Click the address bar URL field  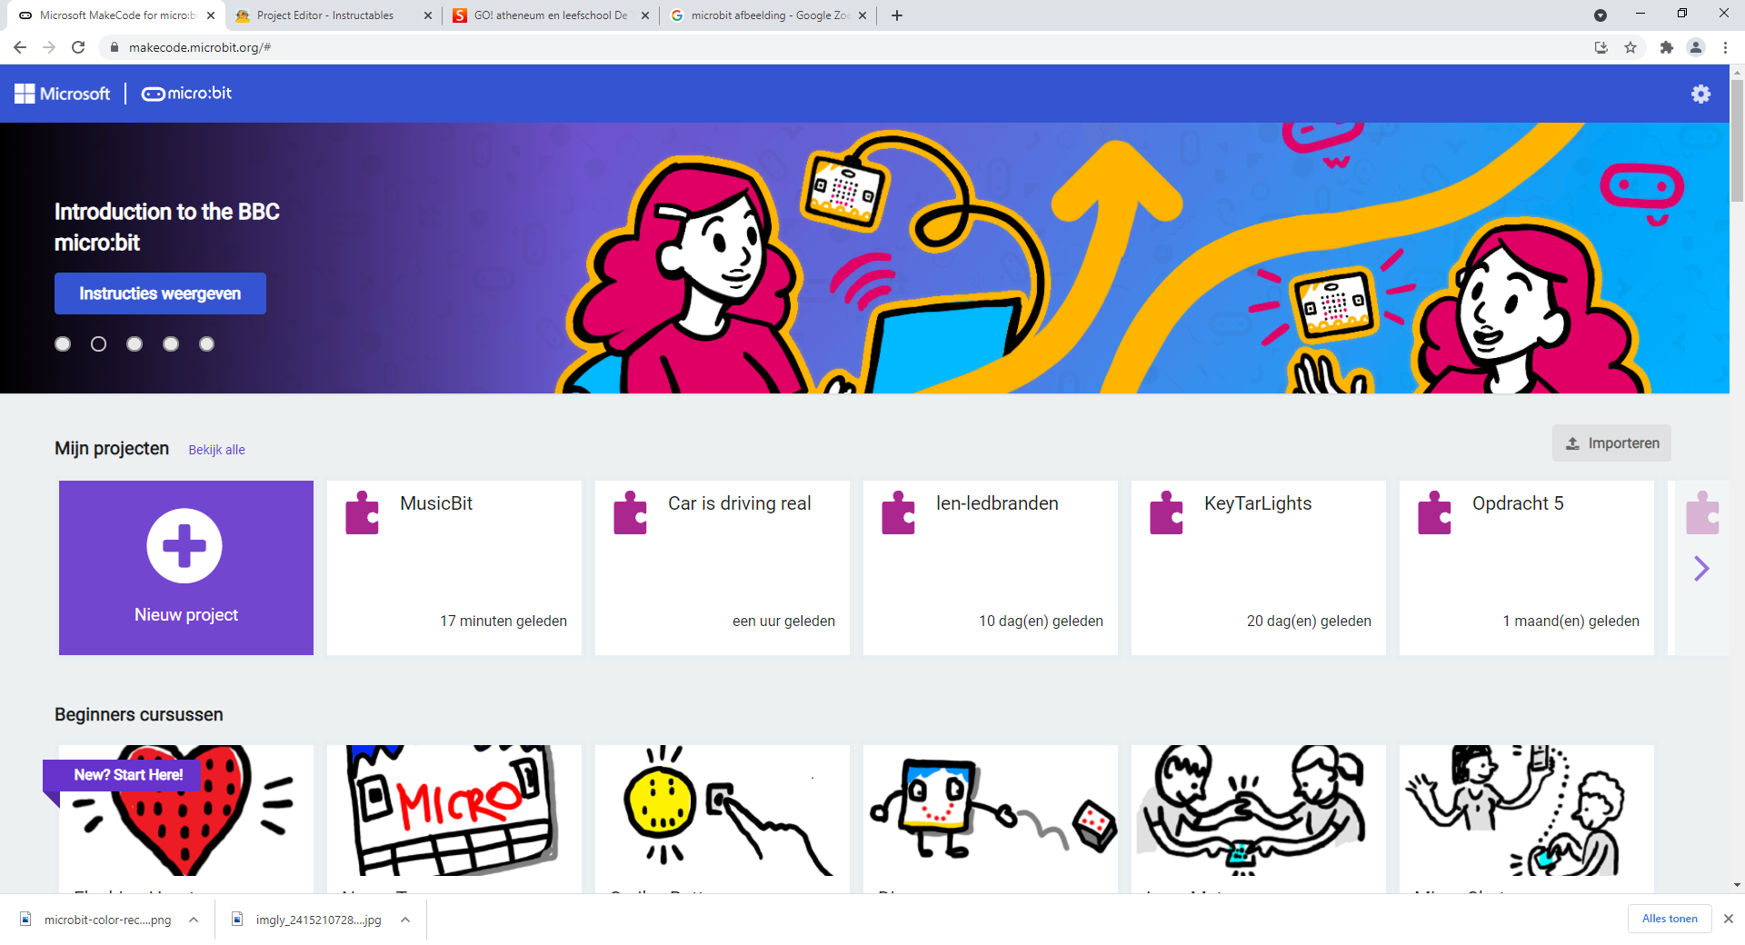click(x=845, y=47)
